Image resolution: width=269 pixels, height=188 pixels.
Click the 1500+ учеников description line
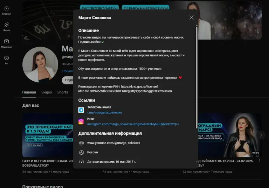coord(120,69)
